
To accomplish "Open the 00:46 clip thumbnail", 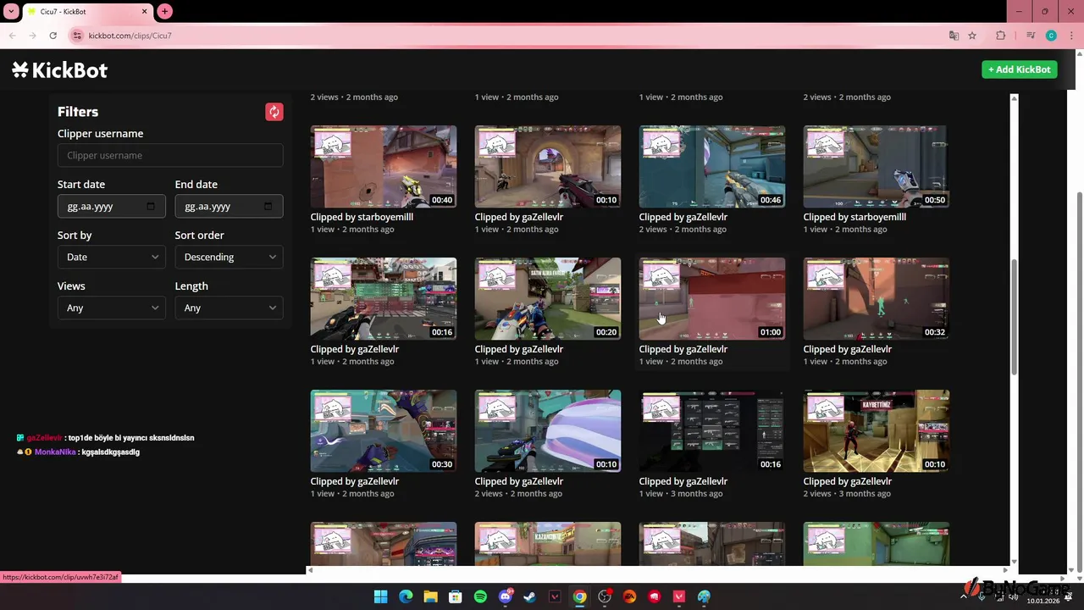I will 711,167.
